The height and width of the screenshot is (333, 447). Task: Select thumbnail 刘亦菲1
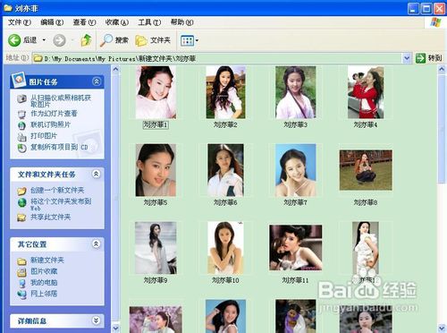[x=156, y=92]
